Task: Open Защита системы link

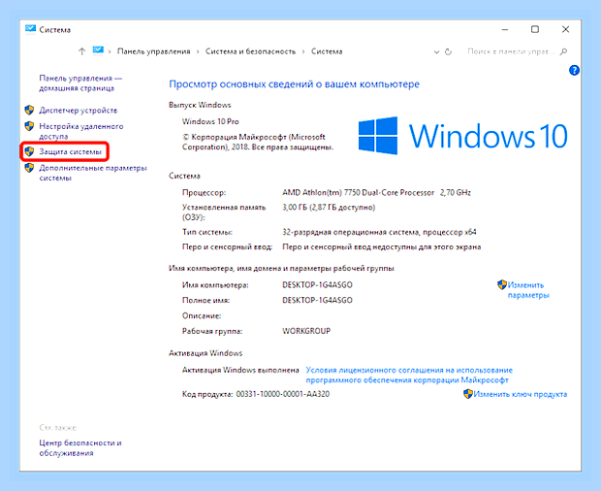Action: (x=70, y=152)
